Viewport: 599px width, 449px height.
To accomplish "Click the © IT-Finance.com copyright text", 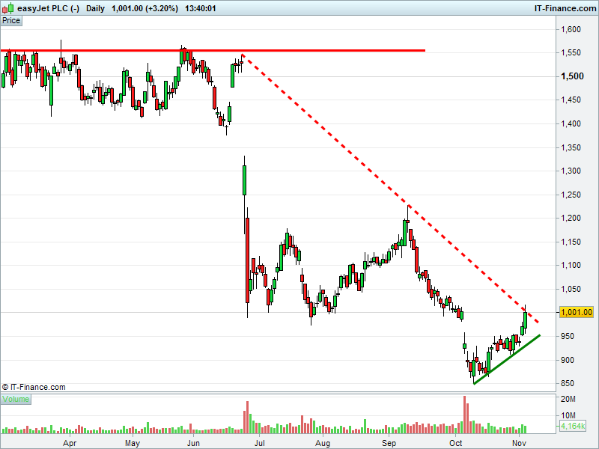I will coord(34,387).
